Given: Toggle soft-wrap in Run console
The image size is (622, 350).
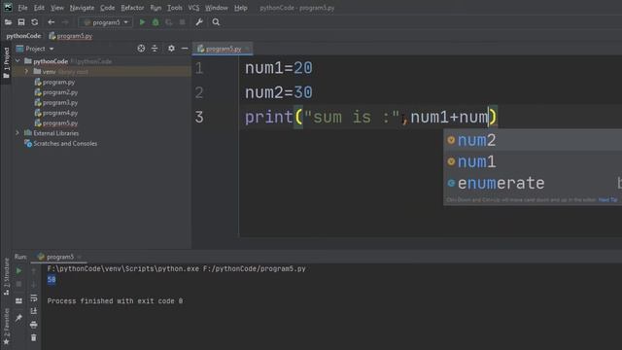Looking at the screenshot, I should point(34,297).
